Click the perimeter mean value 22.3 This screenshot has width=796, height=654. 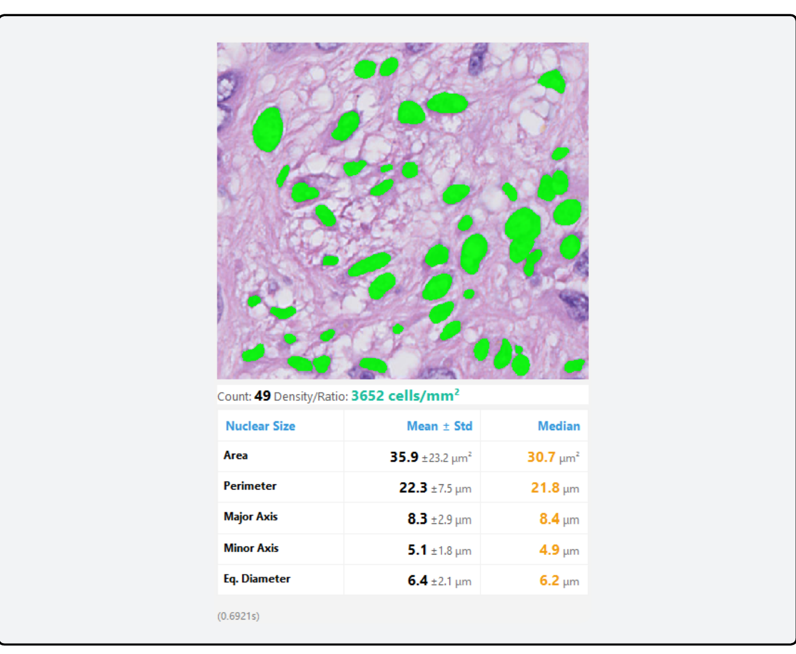pos(413,488)
